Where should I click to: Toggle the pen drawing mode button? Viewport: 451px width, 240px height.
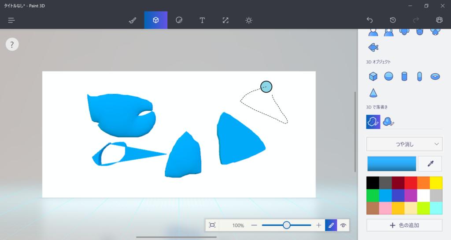pos(331,225)
